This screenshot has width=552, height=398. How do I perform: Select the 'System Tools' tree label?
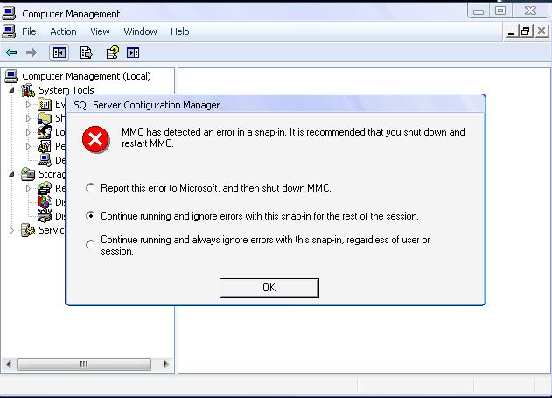pos(66,90)
